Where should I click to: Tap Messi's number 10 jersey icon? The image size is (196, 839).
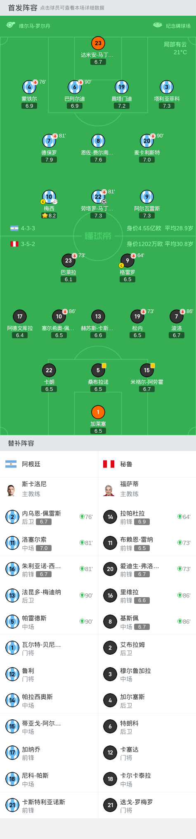pyautogui.click(x=49, y=197)
